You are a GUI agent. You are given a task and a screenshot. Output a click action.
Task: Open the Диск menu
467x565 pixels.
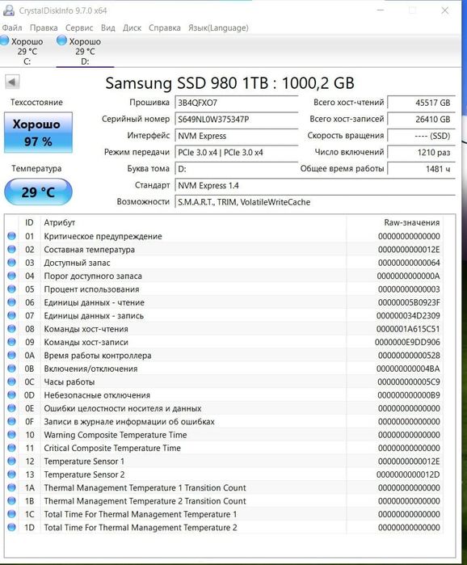[x=132, y=27]
